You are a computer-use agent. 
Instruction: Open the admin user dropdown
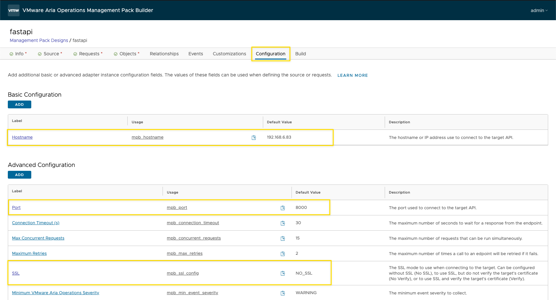(539, 10)
